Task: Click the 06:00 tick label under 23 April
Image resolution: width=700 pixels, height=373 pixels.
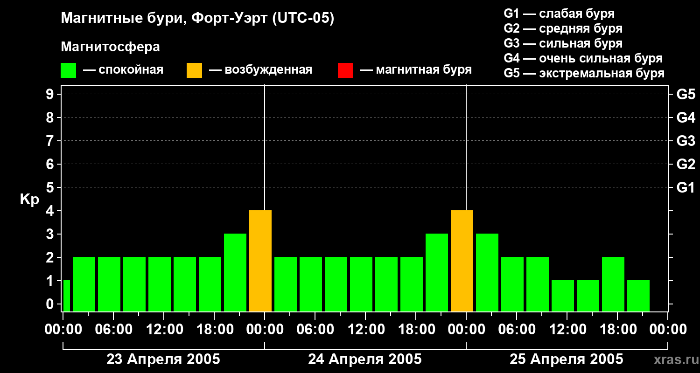Action: (x=113, y=329)
